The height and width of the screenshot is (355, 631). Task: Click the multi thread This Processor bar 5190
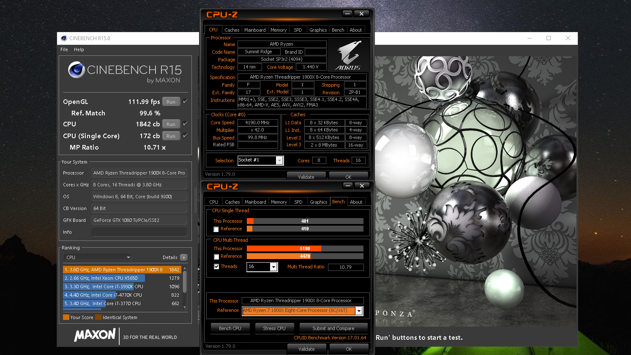(x=305, y=248)
